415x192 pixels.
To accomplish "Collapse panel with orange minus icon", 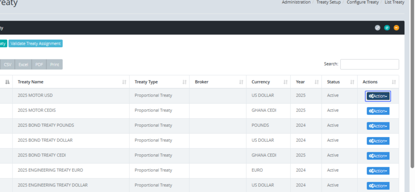I will click(x=396, y=28).
